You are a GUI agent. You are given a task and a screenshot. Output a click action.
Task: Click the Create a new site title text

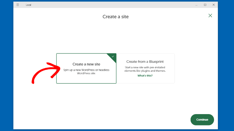pos(86,64)
